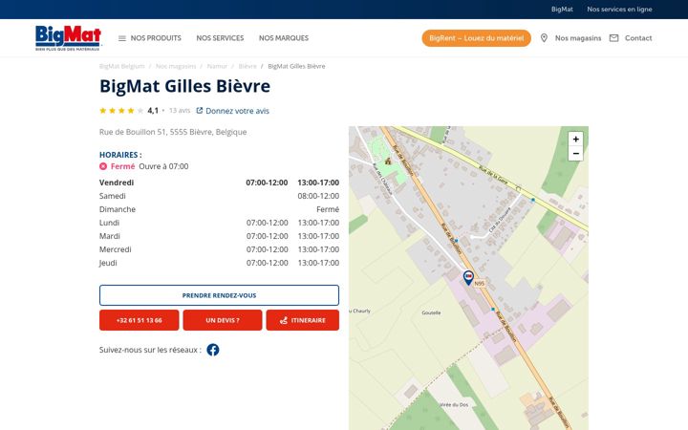Click the Mardi row label

pyautogui.click(x=109, y=236)
